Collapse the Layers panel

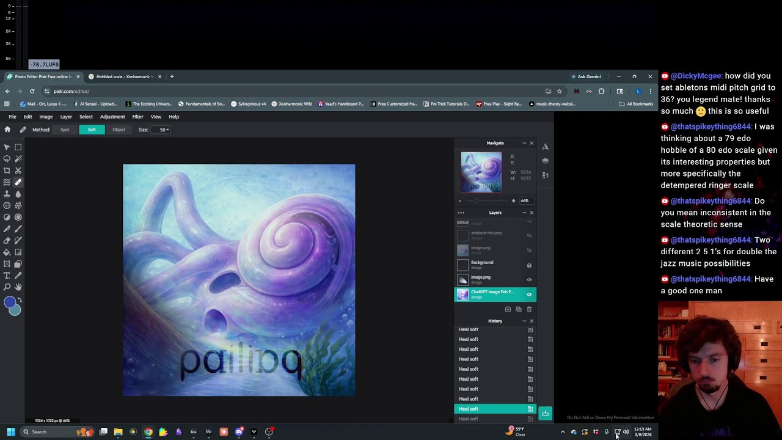pyautogui.click(x=524, y=213)
